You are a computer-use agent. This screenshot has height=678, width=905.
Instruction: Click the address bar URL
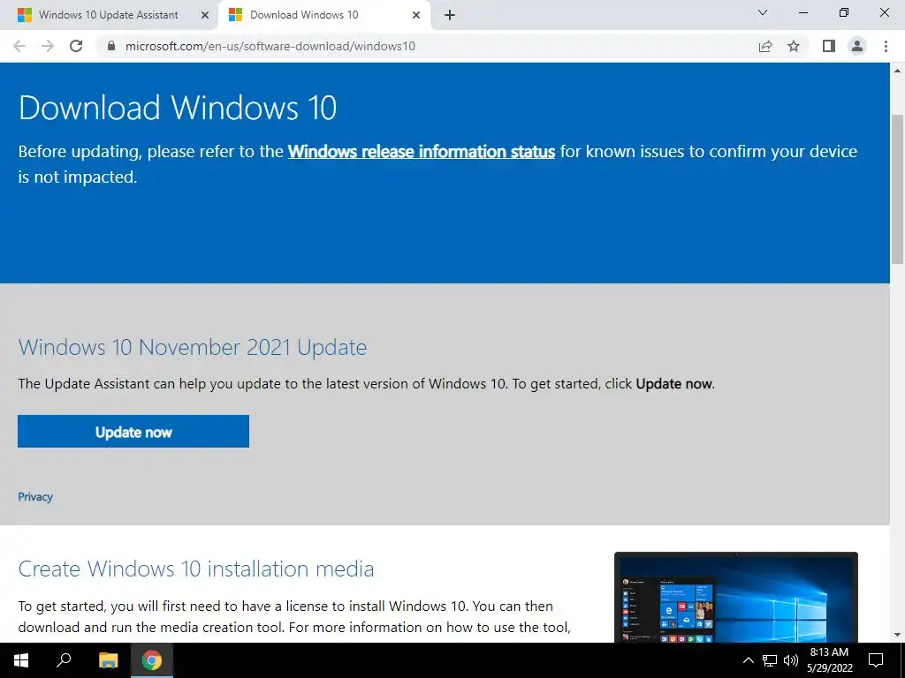click(270, 46)
